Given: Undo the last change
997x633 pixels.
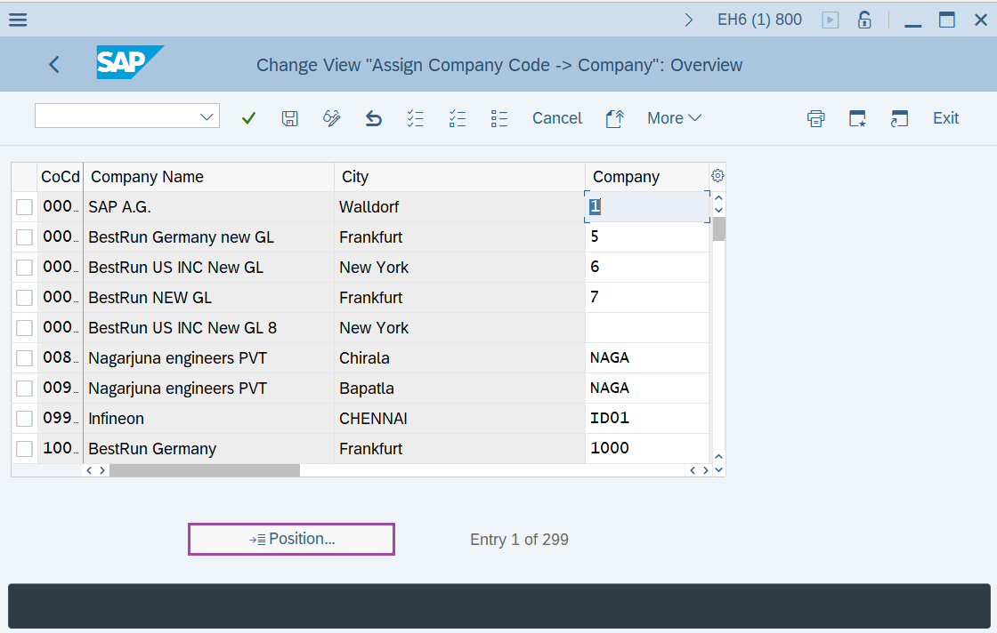Looking at the screenshot, I should (373, 117).
